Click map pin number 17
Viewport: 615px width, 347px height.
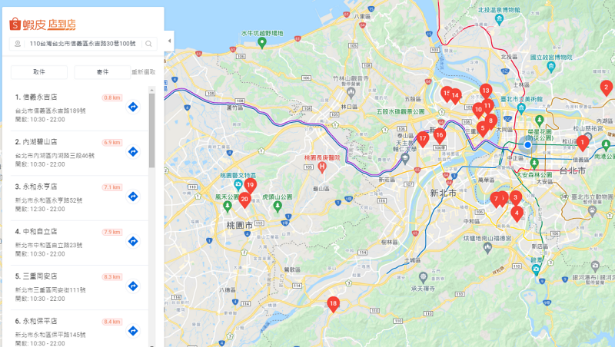422,140
